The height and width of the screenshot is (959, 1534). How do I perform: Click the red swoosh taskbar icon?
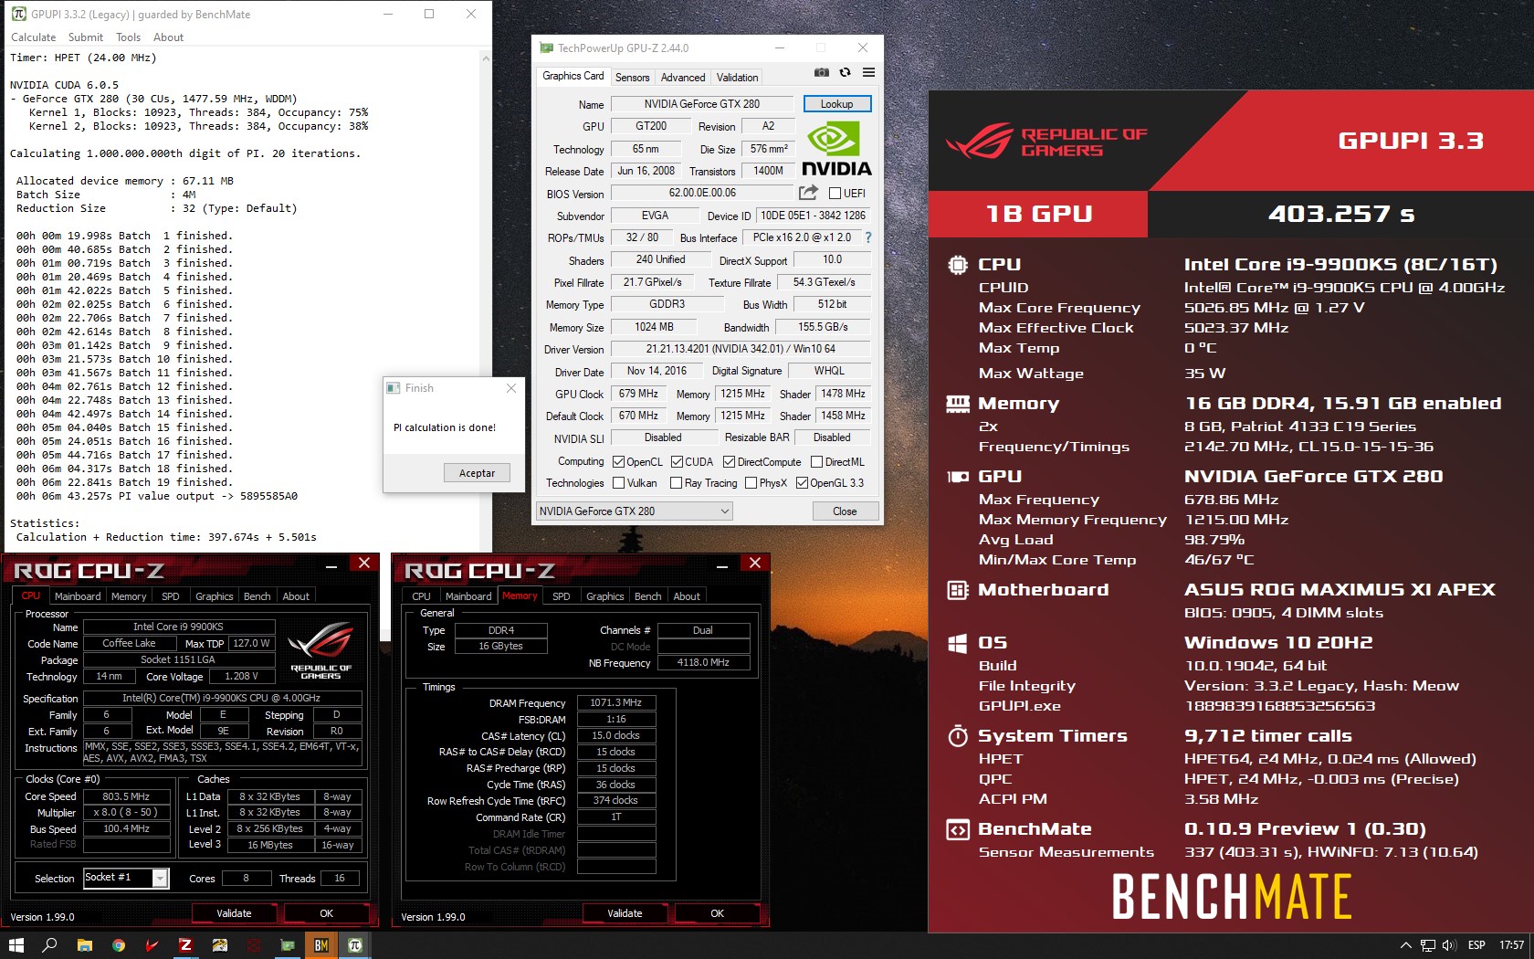click(x=152, y=945)
